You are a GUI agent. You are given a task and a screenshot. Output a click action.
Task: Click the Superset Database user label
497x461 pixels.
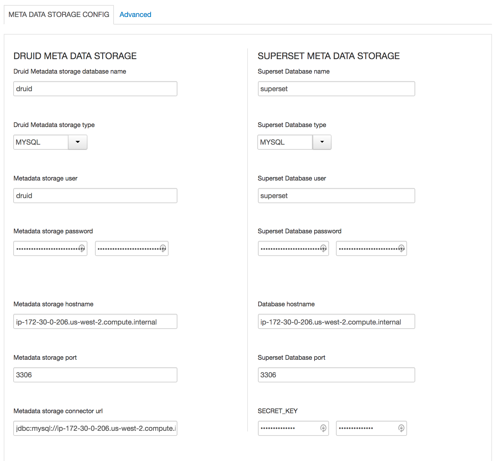pos(292,178)
